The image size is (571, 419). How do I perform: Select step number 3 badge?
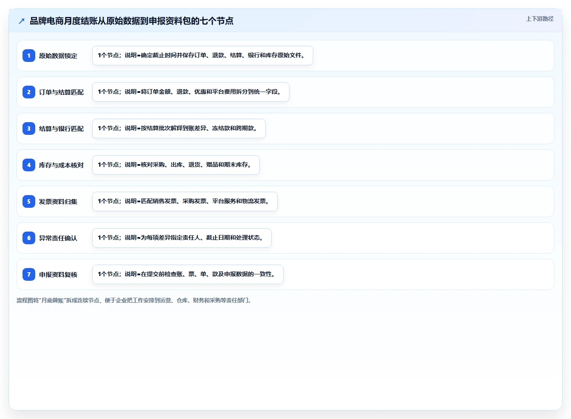tap(29, 128)
